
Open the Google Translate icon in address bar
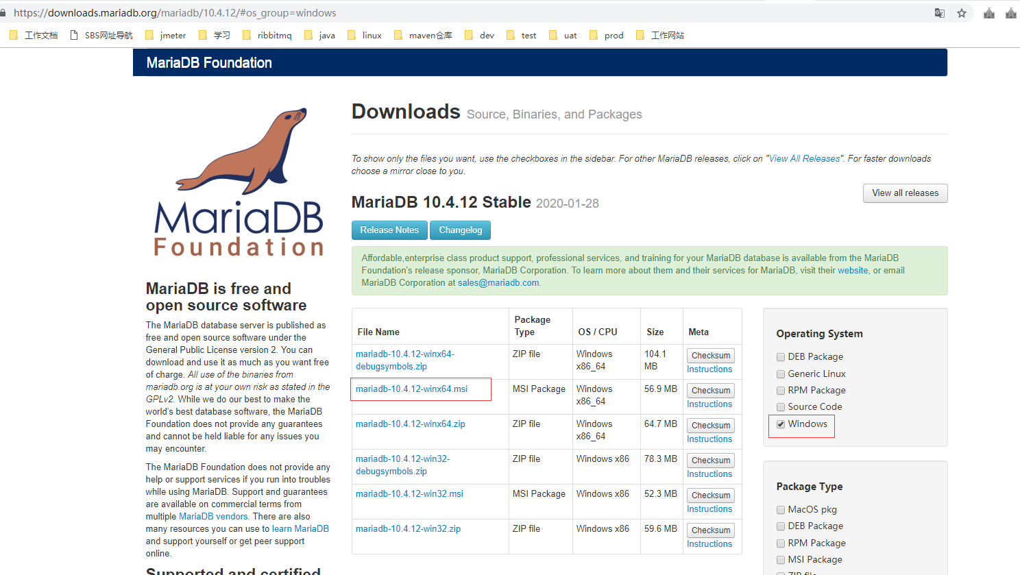click(x=939, y=12)
